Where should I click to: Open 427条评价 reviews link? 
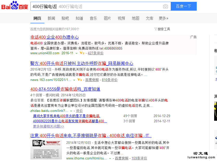pos(96,53)
